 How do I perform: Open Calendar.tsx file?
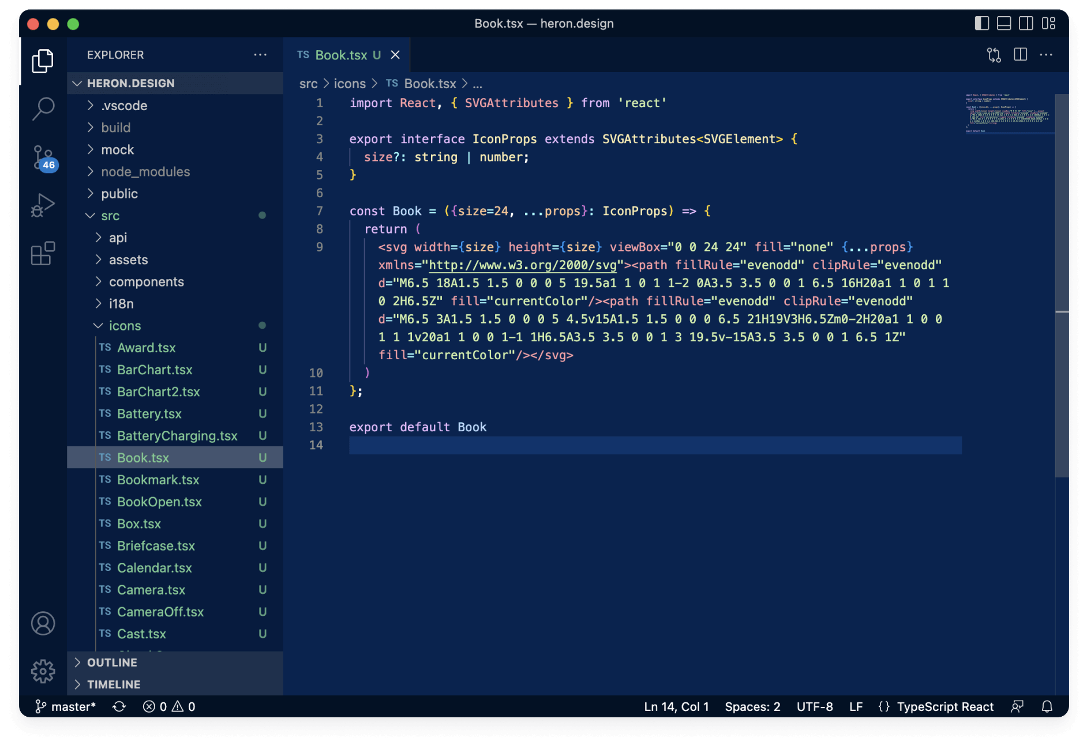(175, 567)
